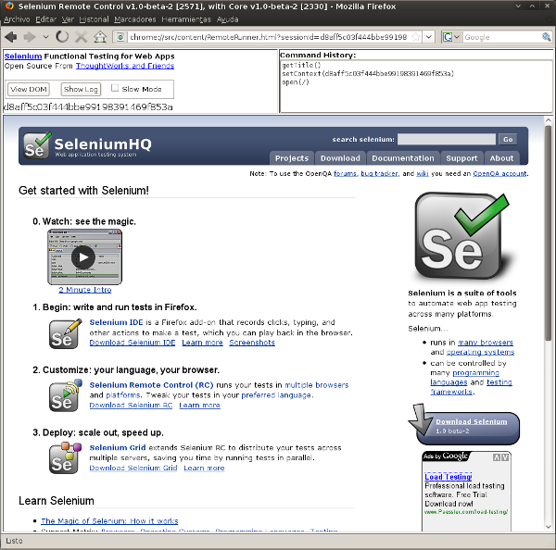
Task: Click the Stop loading X icon
Action: (x=82, y=37)
